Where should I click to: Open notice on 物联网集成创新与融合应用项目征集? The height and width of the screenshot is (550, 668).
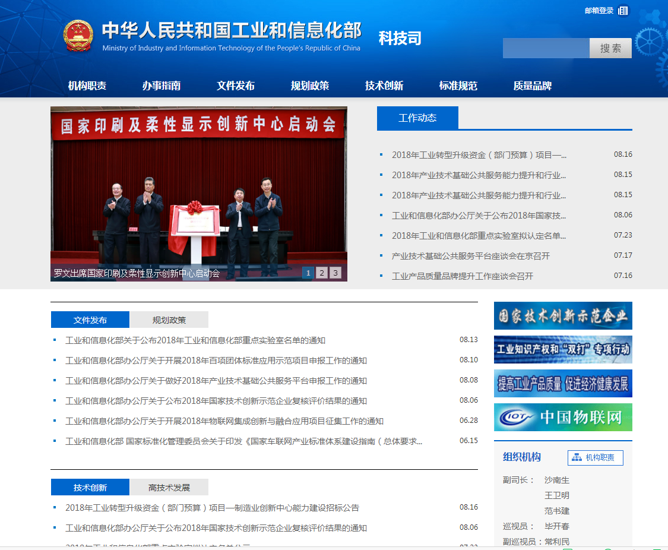(224, 421)
